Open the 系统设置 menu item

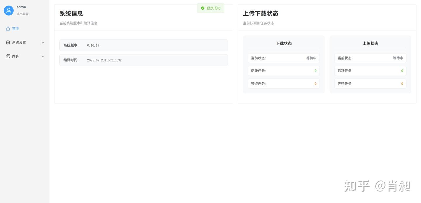pos(25,42)
